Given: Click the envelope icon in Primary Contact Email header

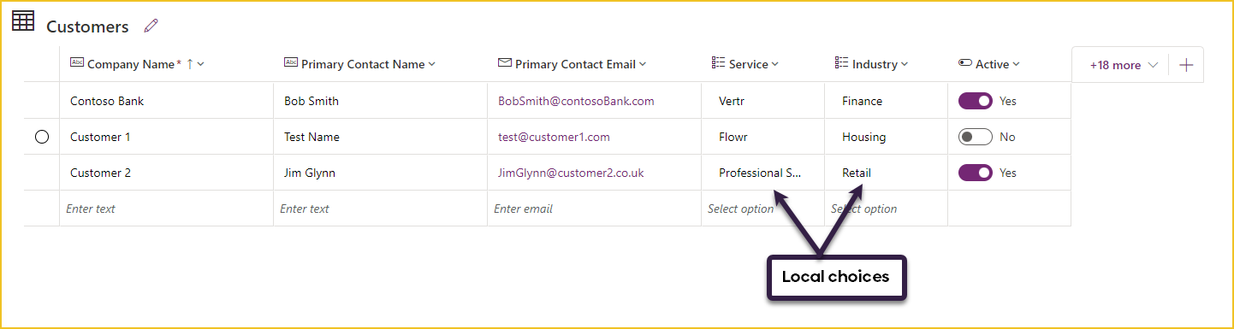Looking at the screenshot, I should point(505,63).
